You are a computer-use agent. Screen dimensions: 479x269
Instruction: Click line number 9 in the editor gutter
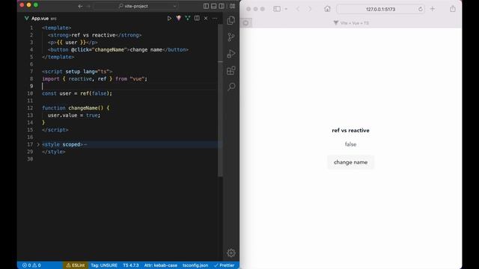(x=31, y=86)
